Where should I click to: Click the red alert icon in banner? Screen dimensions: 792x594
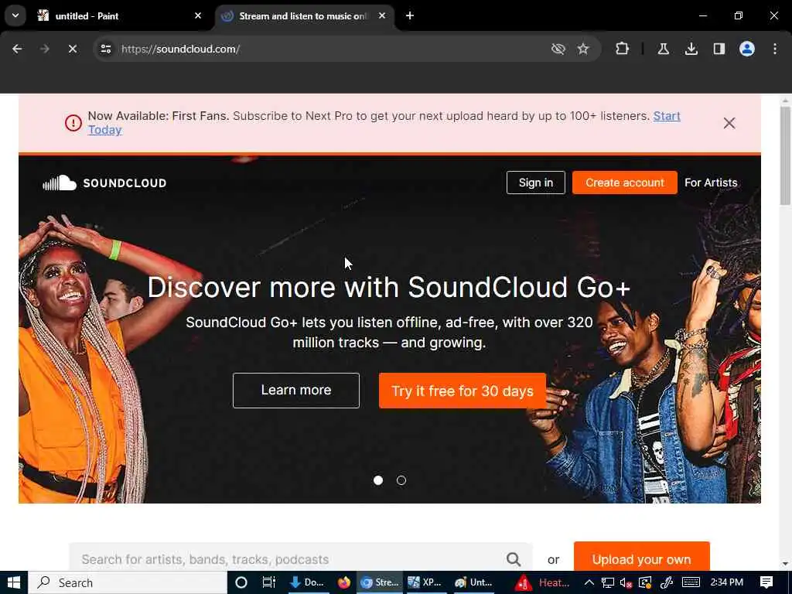click(x=73, y=123)
